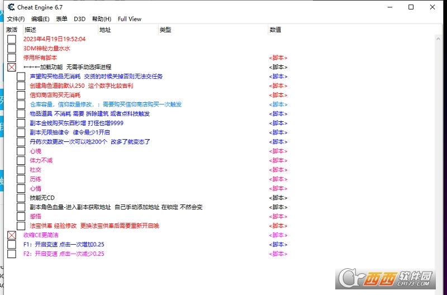Switch to Full View
This screenshot has width=447, height=295.
[130, 19]
